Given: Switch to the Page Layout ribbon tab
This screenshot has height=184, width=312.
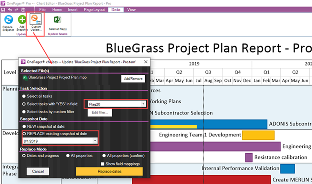Looking at the screenshot, I should (x=94, y=10).
